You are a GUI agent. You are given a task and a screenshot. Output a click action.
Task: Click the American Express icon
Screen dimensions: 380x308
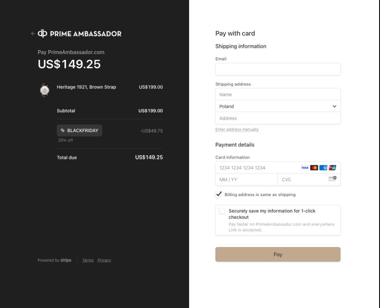pyautogui.click(x=323, y=168)
